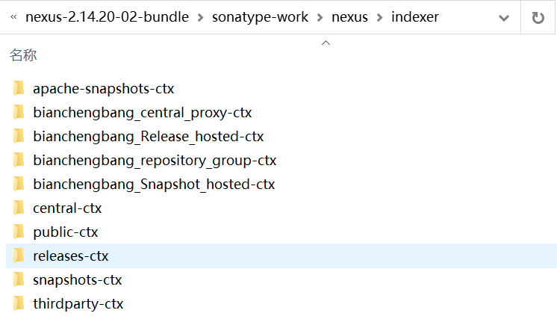Select bianchengbang_Snapshot_hosted-ctx folder
This screenshot has width=557, height=319.
[x=154, y=184]
